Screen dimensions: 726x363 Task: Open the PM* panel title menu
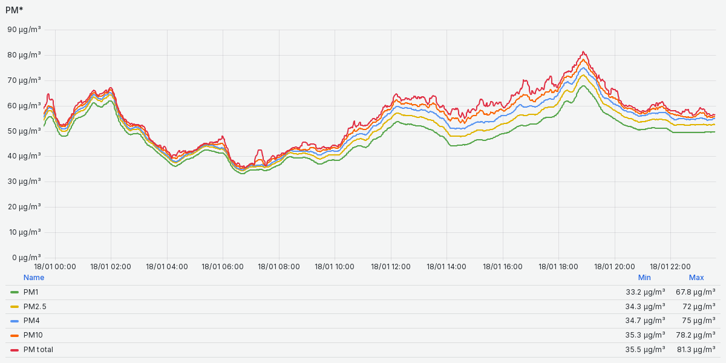pyautogui.click(x=15, y=10)
